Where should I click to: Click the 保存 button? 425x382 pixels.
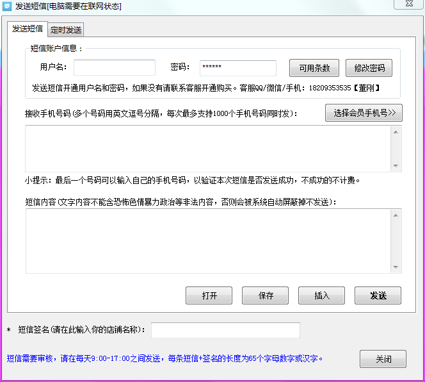266,295
